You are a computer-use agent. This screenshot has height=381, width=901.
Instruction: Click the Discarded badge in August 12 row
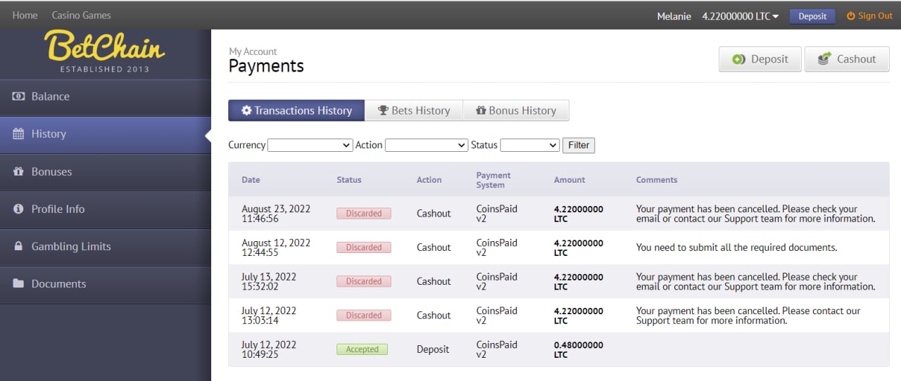tap(364, 247)
